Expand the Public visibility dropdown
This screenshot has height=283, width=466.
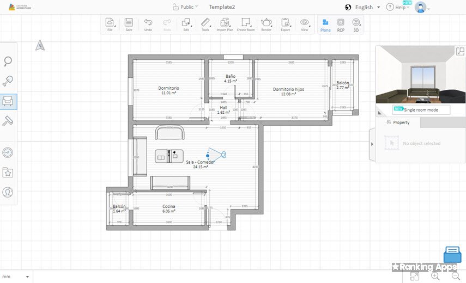(x=185, y=7)
